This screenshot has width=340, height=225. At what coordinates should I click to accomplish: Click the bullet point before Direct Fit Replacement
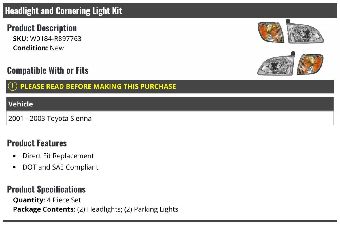(x=14, y=156)
